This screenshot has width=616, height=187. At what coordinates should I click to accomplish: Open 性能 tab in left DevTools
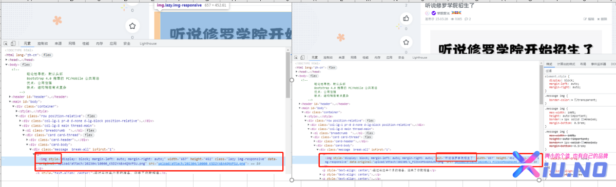click(x=86, y=44)
